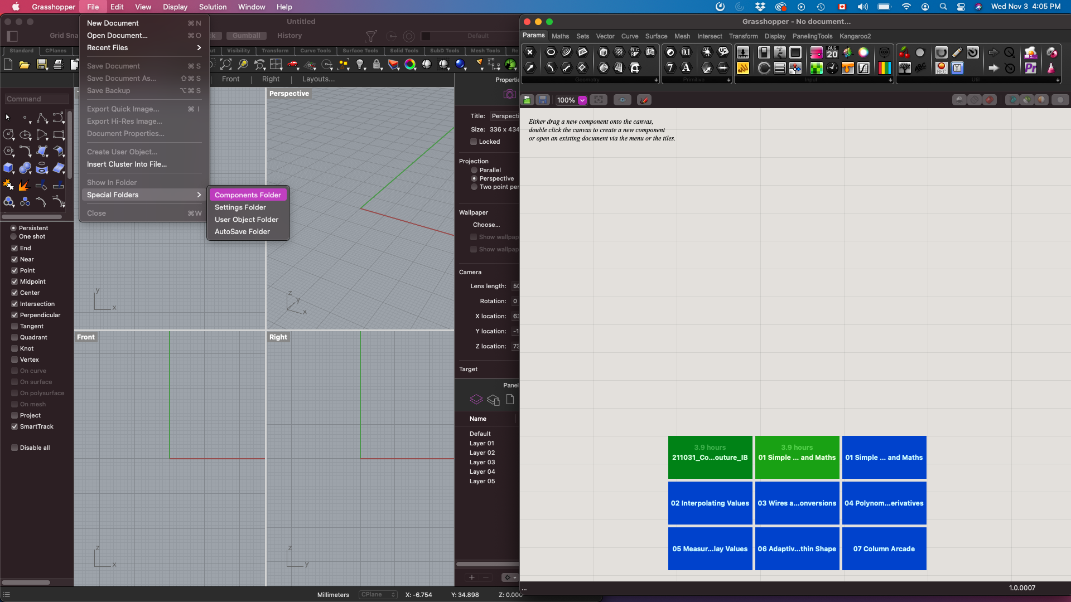Select the One shot radio button
Screen dimensions: 1071x602
tap(13, 236)
